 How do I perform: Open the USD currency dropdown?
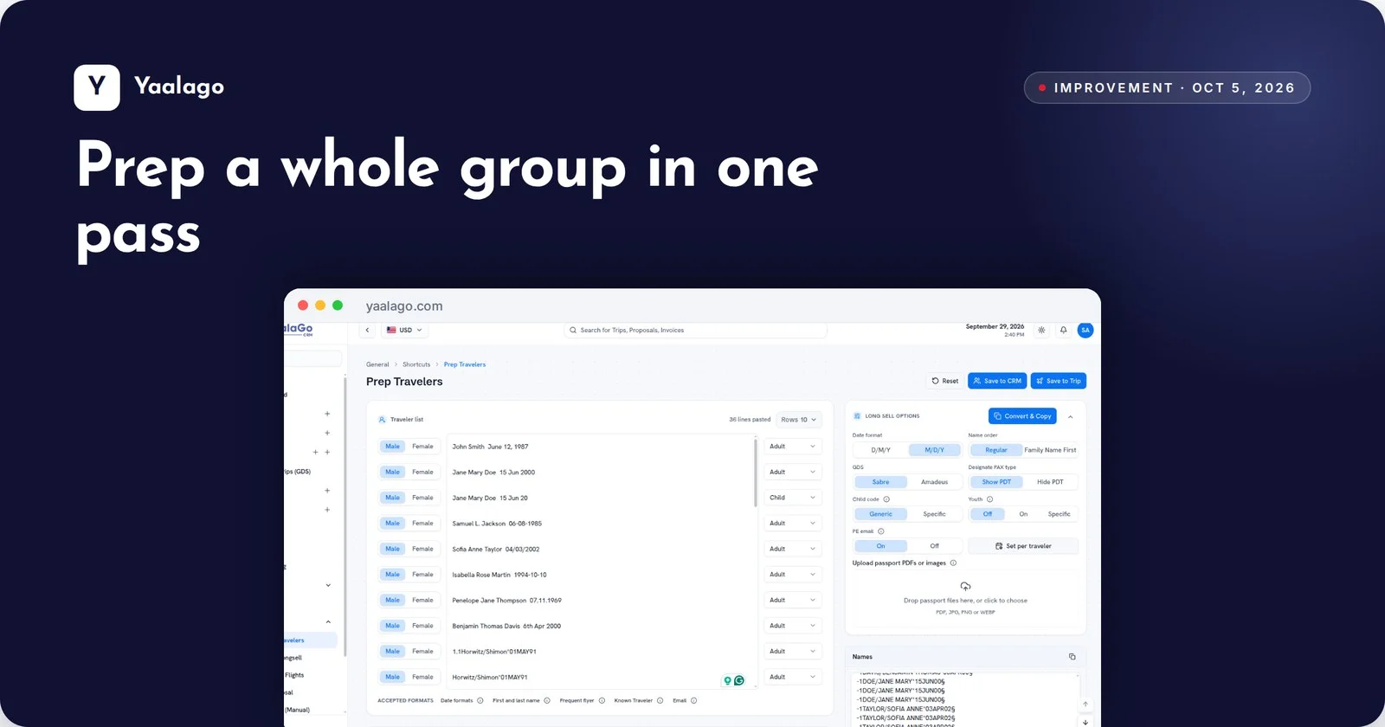(x=404, y=330)
